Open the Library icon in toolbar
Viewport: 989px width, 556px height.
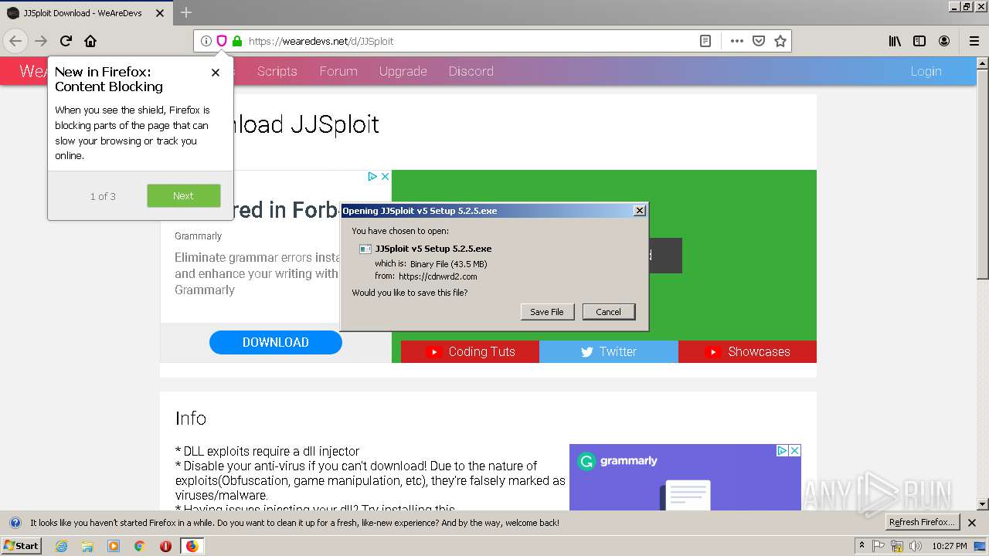click(895, 41)
